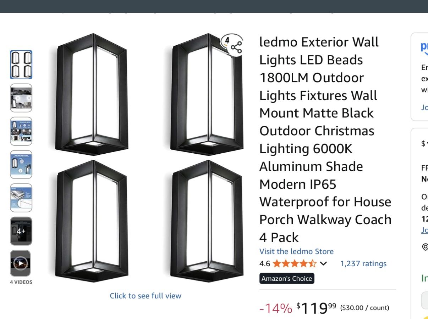Click the share icon on the product image

[x=237, y=46]
